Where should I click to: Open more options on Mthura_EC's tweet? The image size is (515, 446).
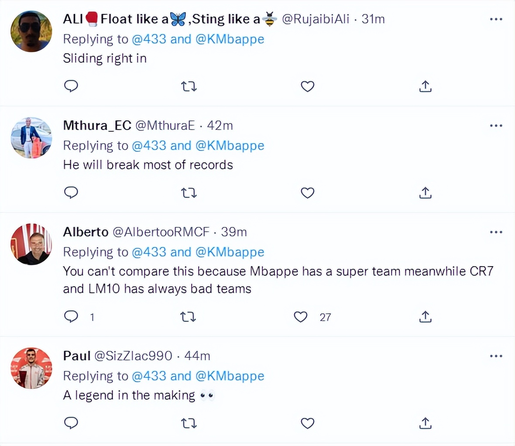[x=496, y=126]
